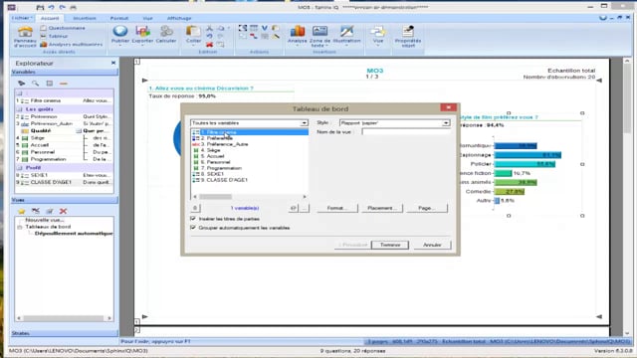Switch to the Affichage tab
637x358 pixels.
pyautogui.click(x=179, y=18)
